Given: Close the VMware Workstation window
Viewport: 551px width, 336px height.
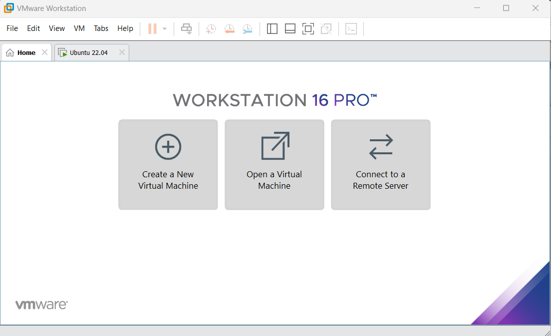Looking at the screenshot, I should tap(535, 8).
